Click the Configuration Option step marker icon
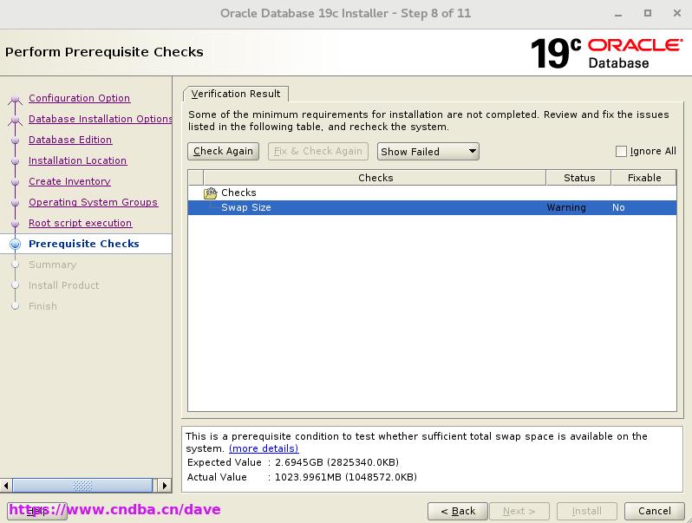The height and width of the screenshot is (523, 692). (x=16, y=99)
